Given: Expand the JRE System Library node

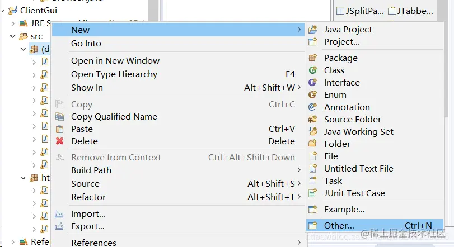Looking at the screenshot, I should pos(12,23).
